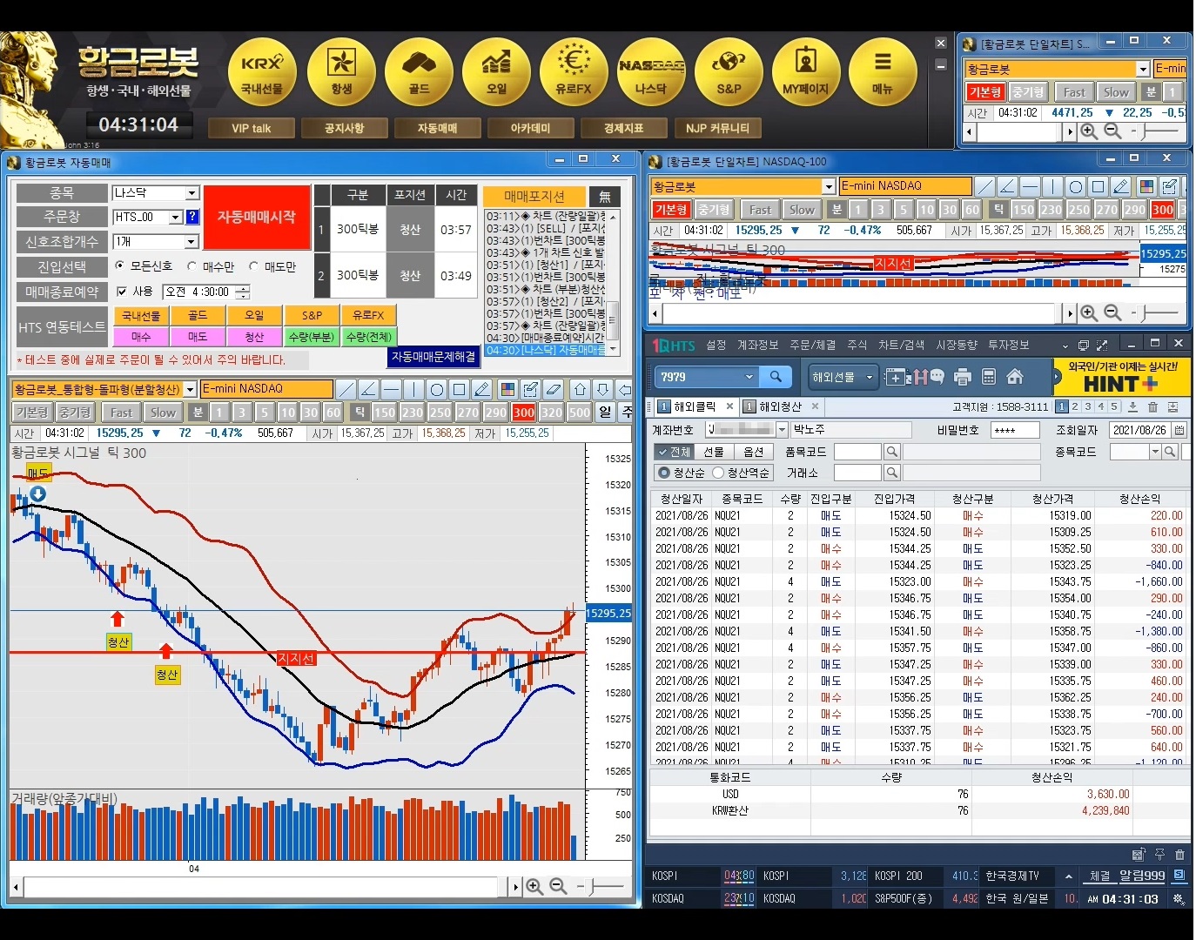Screen dimensions: 1196x940
Task: Click eraser icon in main chart toolbar
Action: [x=553, y=389]
